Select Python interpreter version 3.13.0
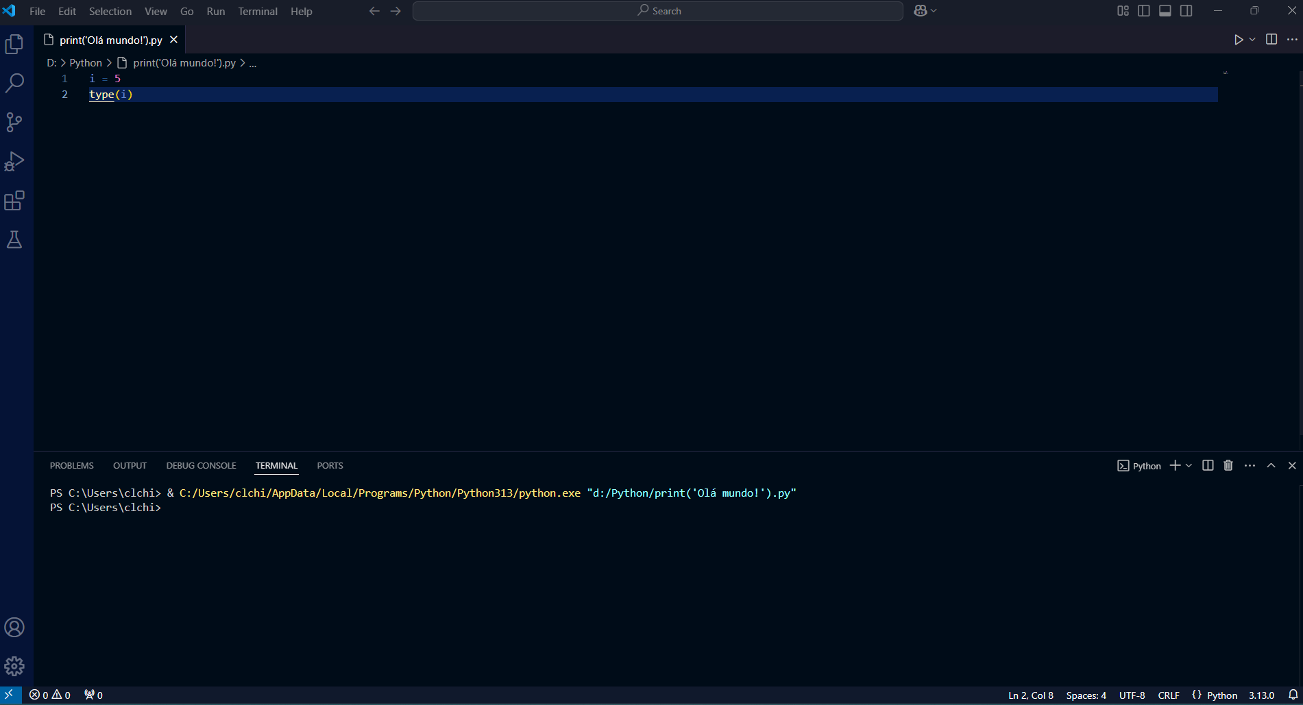1303x705 pixels. pos(1261,695)
